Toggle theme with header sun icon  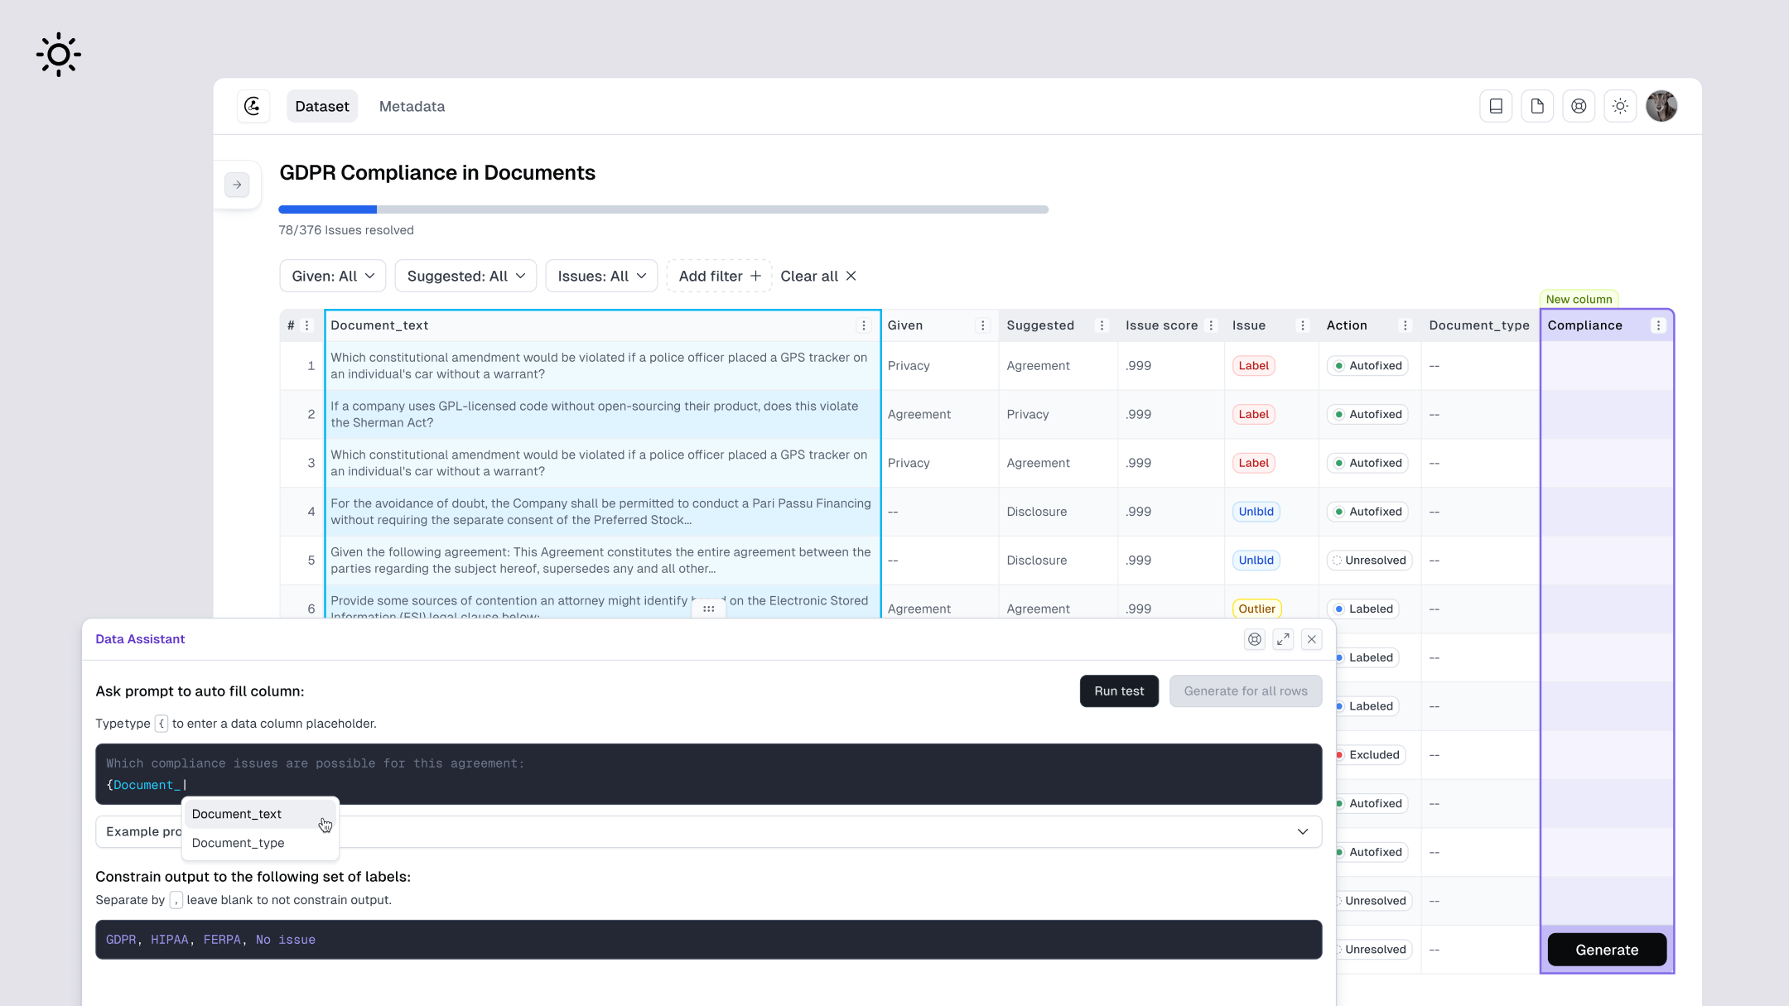[x=1620, y=106]
